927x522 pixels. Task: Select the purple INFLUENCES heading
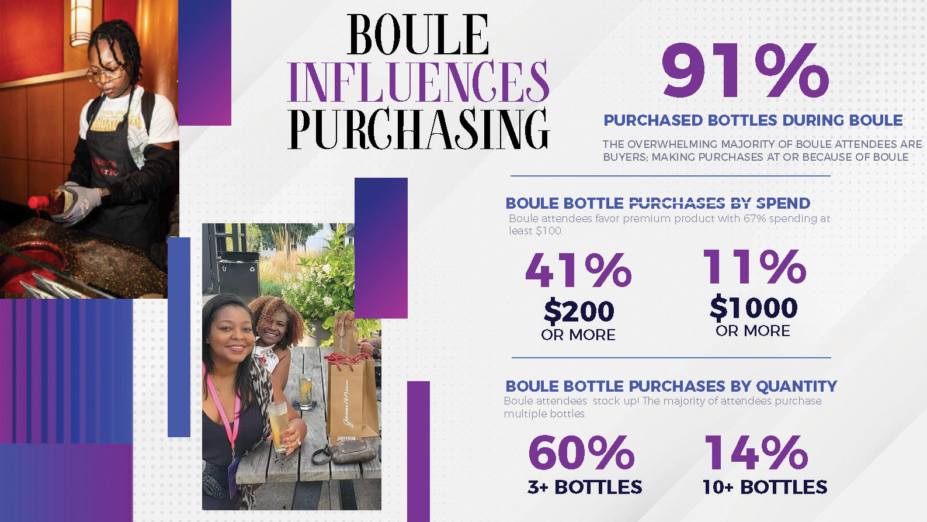[418, 82]
